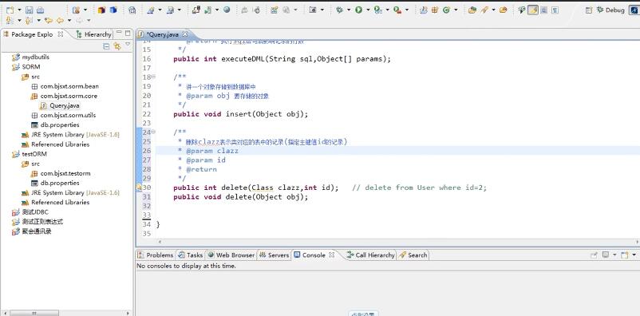Click the Run Last Tool (External Tools) icon
The height and width of the screenshot is (316, 640).
397,10
